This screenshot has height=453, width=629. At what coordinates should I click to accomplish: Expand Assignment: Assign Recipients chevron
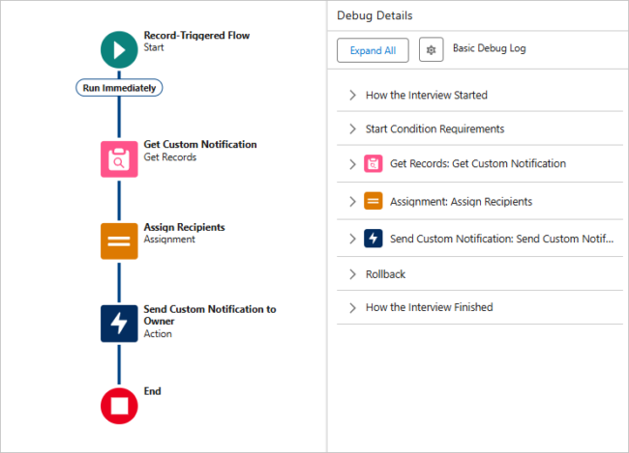[352, 202]
